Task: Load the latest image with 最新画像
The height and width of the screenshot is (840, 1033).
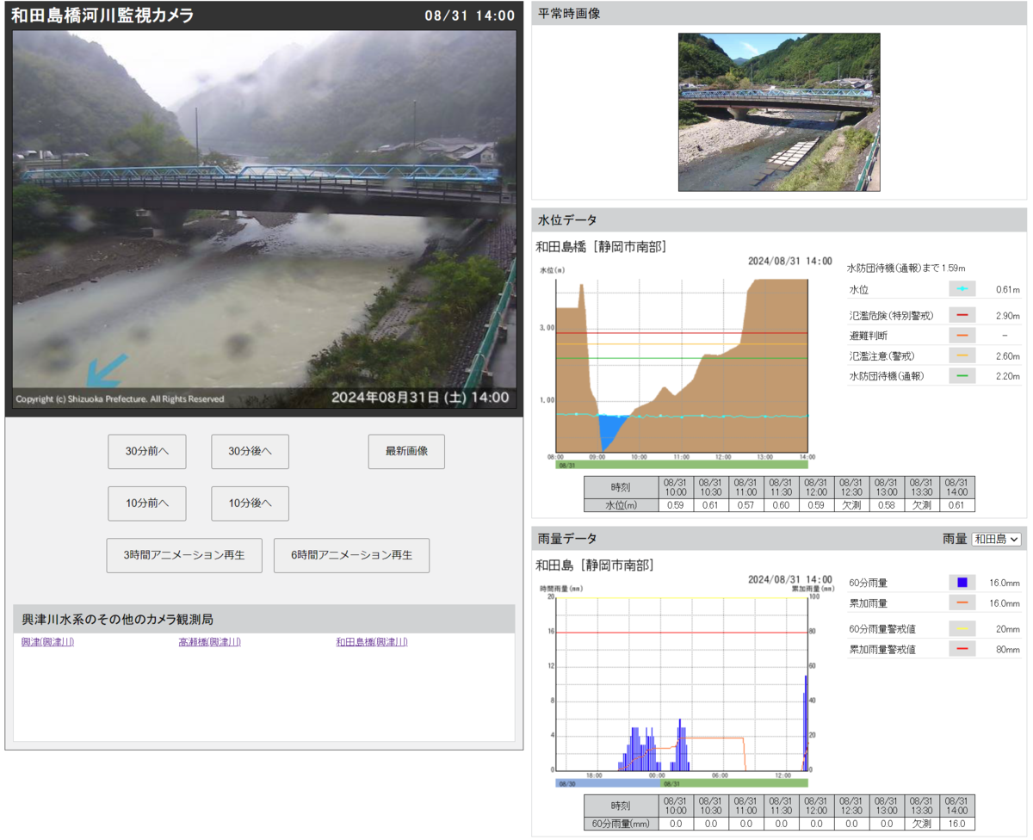Action: click(x=406, y=451)
